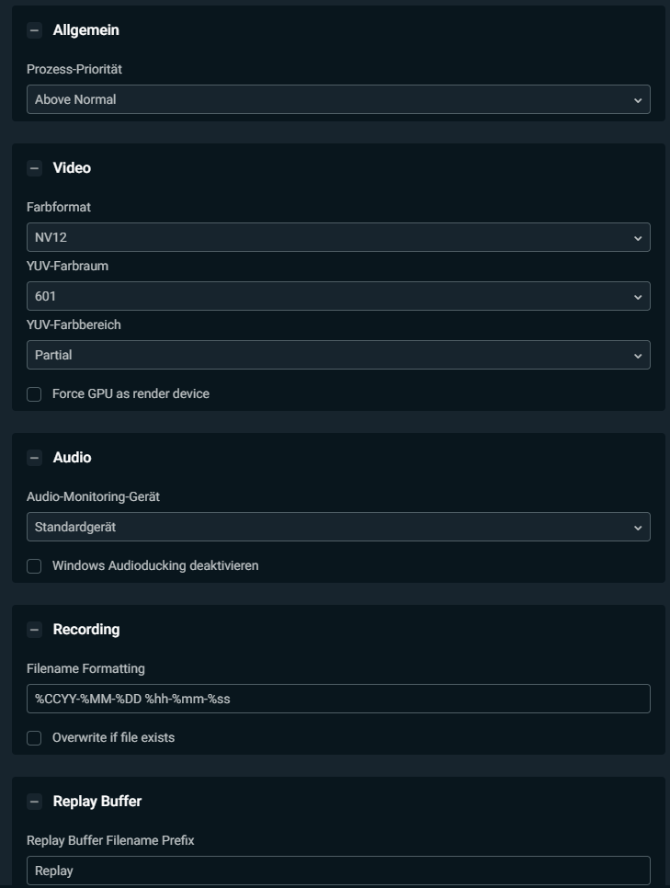
Task: Click the Audio section heading
Action: pyautogui.click(x=72, y=458)
